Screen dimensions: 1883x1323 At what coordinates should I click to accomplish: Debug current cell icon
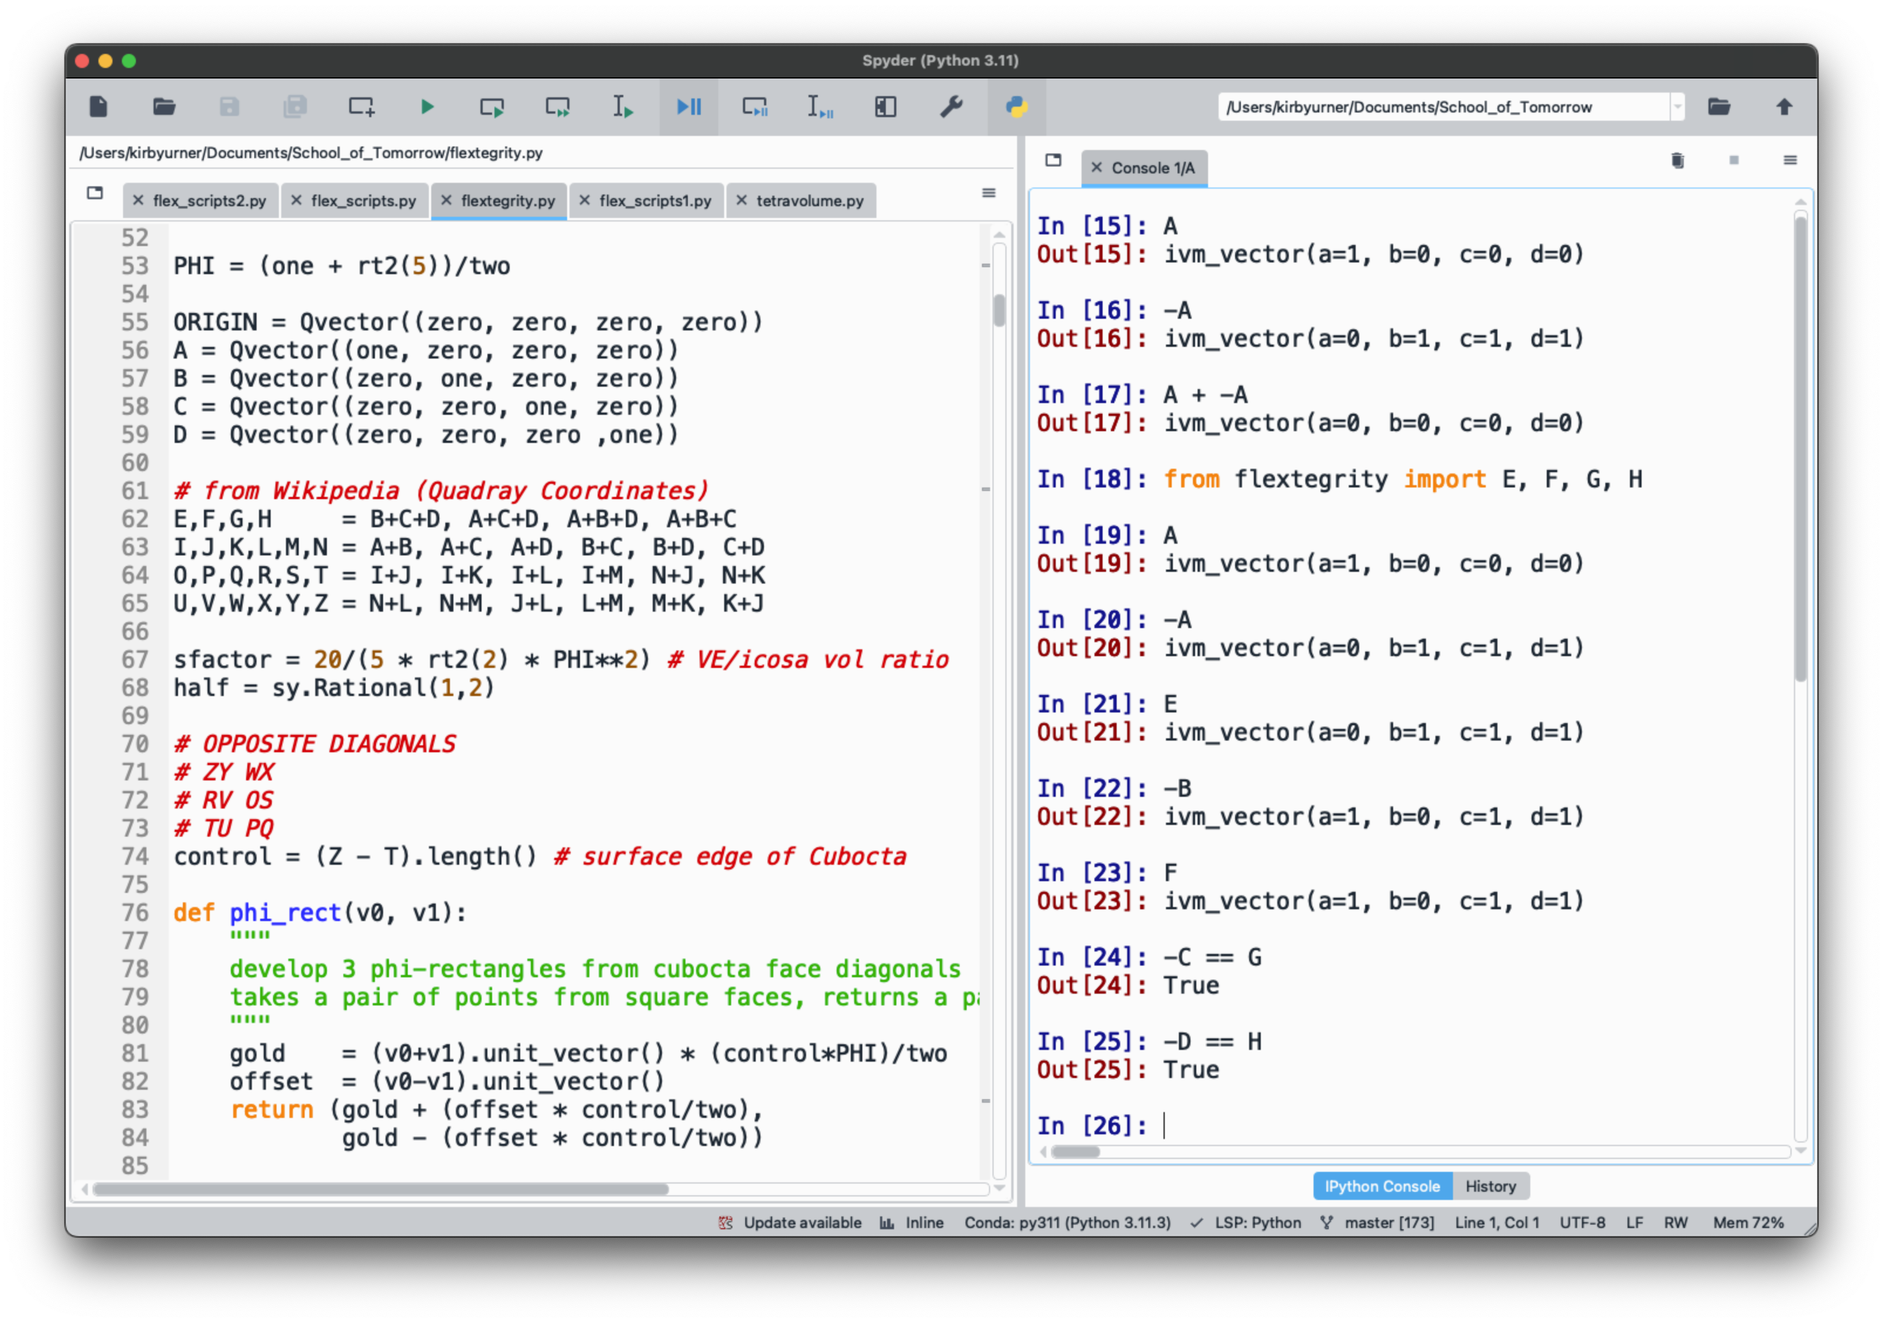click(755, 107)
